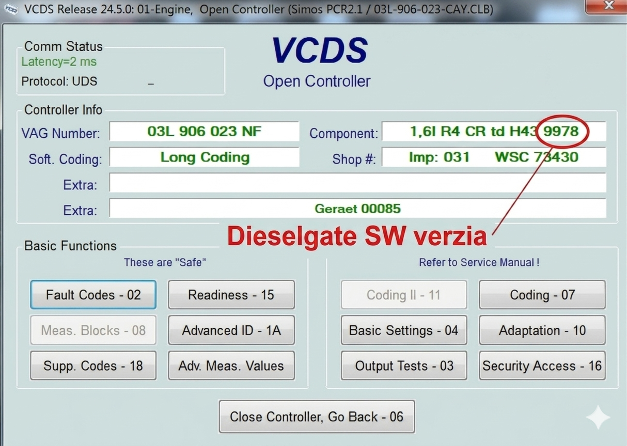Click the Advanced ID - 1A button
This screenshot has width=627, height=446.
pos(231,330)
